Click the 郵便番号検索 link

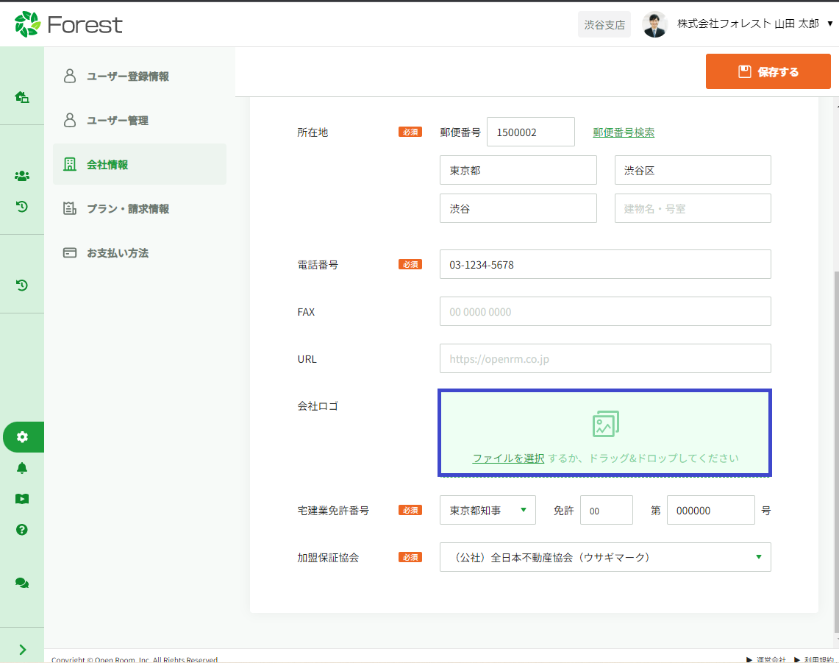624,132
